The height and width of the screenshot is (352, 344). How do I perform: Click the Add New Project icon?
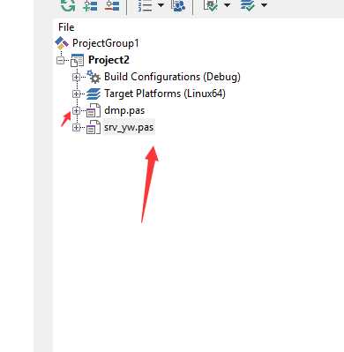coord(90,5)
